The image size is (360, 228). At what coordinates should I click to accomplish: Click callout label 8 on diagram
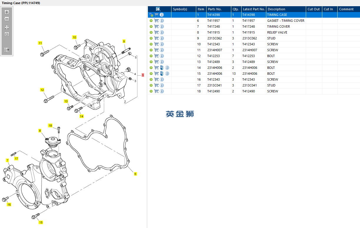click(x=40, y=130)
